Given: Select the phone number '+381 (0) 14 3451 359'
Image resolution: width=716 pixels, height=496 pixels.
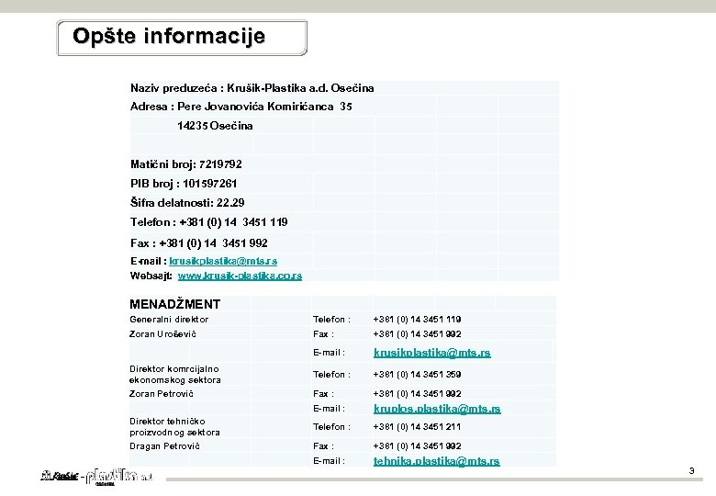Looking at the screenshot, I should pyautogui.click(x=417, y=375).
